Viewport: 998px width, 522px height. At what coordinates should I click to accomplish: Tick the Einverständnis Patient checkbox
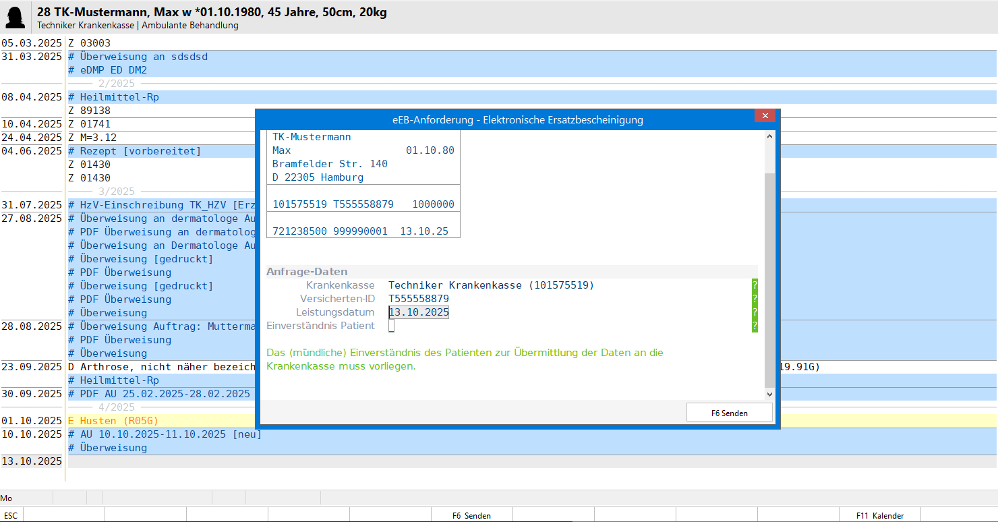coord(391,326)
